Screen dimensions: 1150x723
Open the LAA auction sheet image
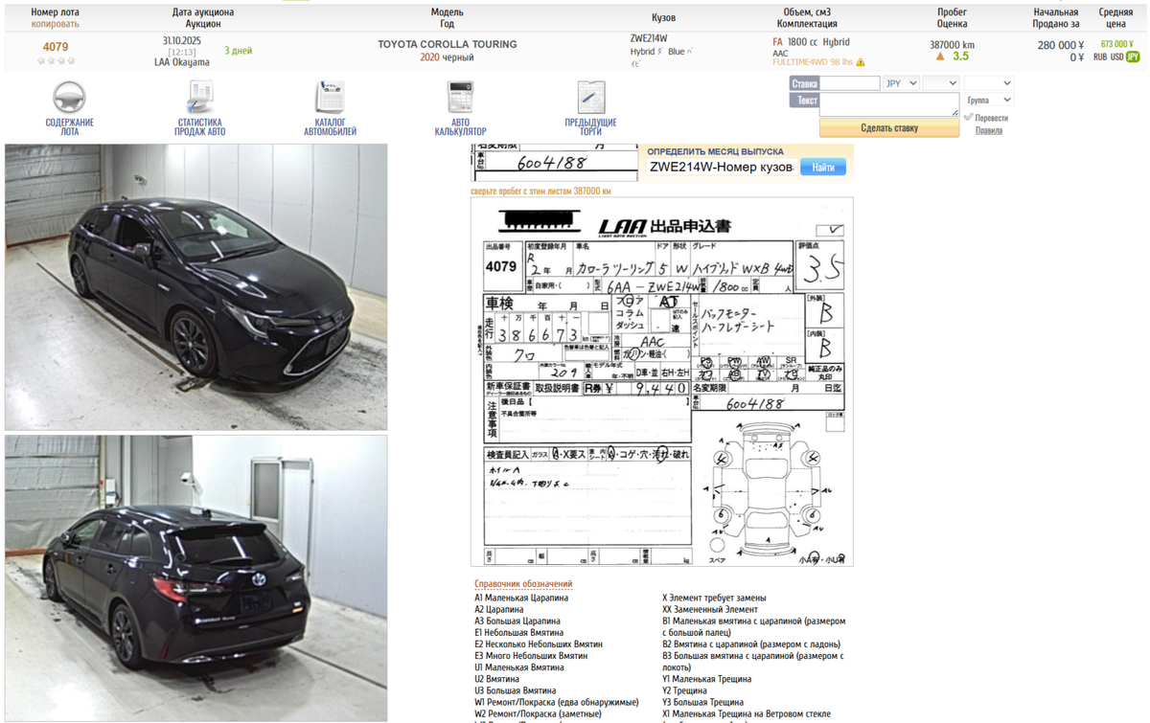(661, 382)
